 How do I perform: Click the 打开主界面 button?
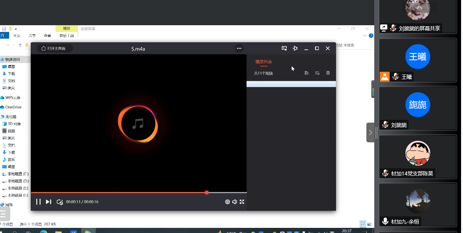point(55,48)
